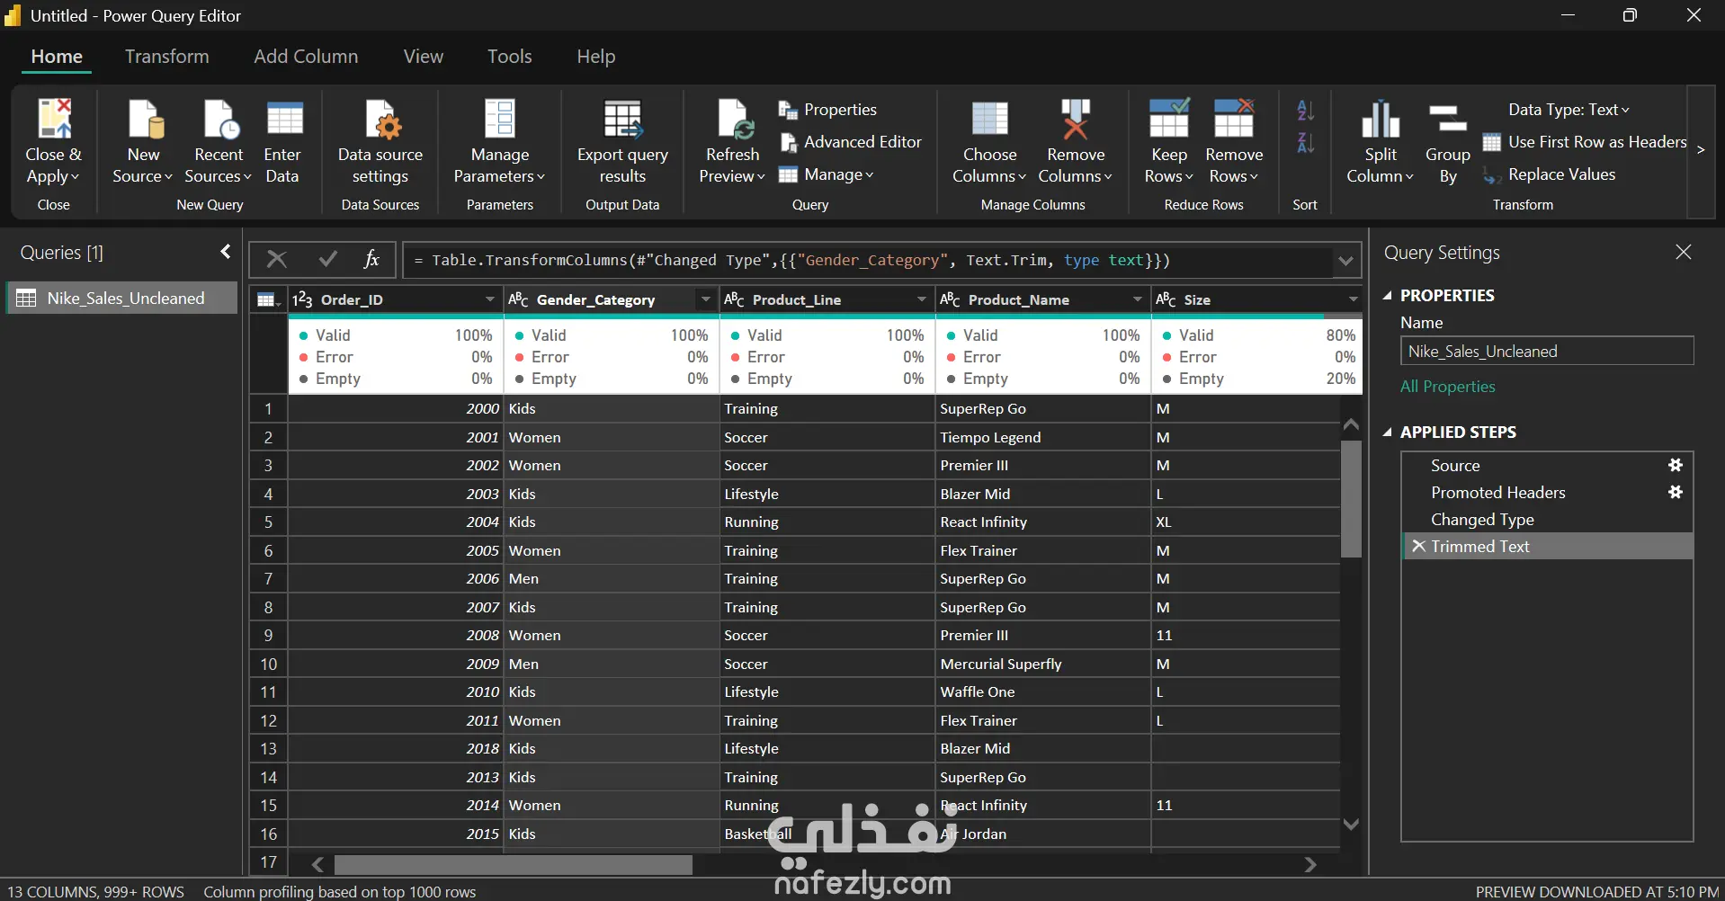Collapse the Queries pane
1725x901 pixels.
click(226, 252)
